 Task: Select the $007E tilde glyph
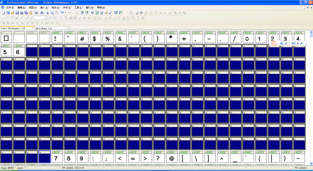tap(299, 157)
